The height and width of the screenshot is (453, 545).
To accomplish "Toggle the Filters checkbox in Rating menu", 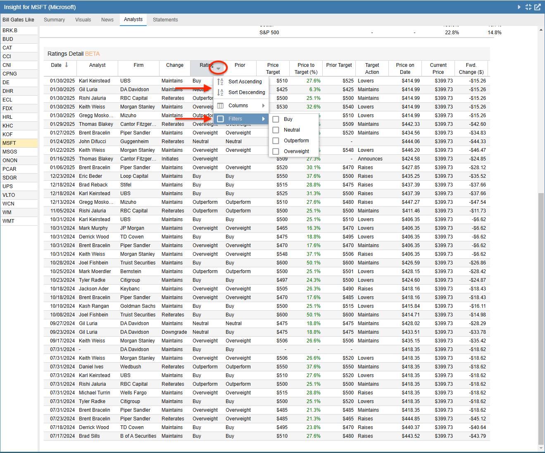I will pyautogui.click(x=221, y=119).
